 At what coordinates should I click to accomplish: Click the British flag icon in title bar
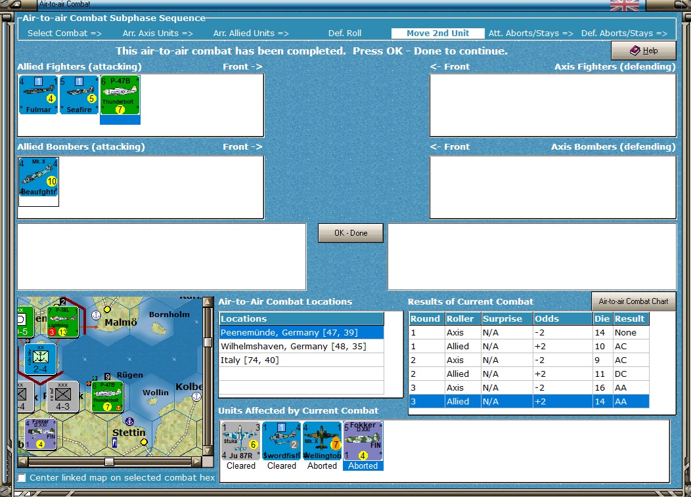(625, 5)
